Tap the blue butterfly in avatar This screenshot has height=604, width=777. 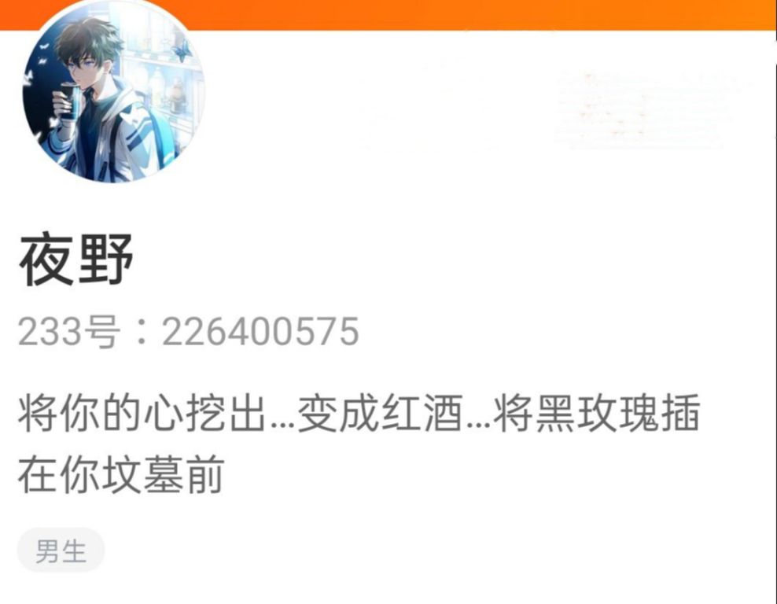(183, 51)
